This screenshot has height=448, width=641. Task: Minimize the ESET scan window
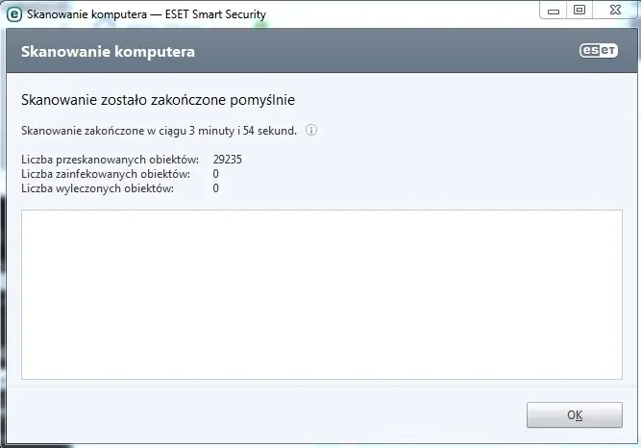(552, 10)
